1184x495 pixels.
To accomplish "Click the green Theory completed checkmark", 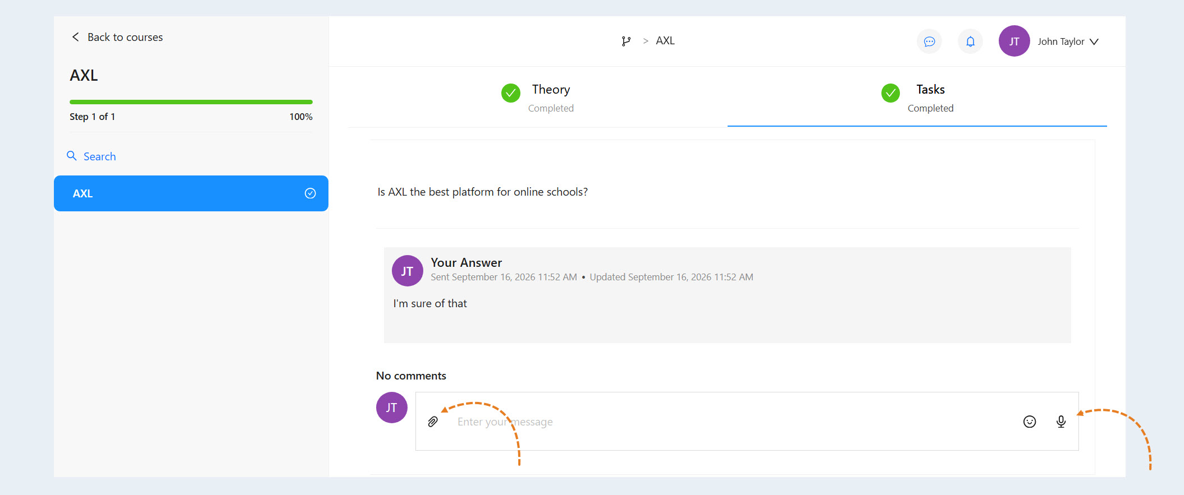I will point(511,93).
